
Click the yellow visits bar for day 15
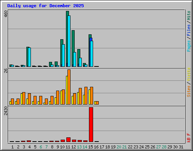point(89,97)
